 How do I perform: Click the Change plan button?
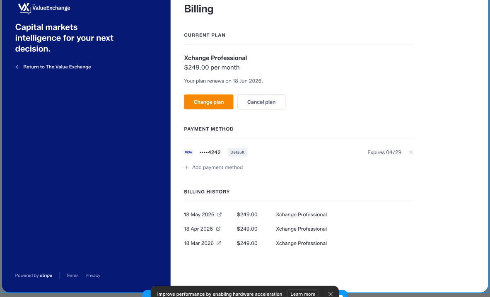tap(208, 102)
